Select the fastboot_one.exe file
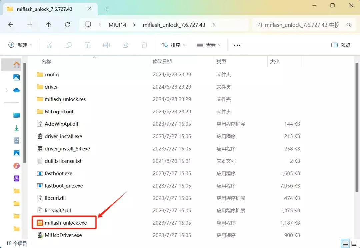The width and height of the screenshot is (360, 248). pos(64,186)
